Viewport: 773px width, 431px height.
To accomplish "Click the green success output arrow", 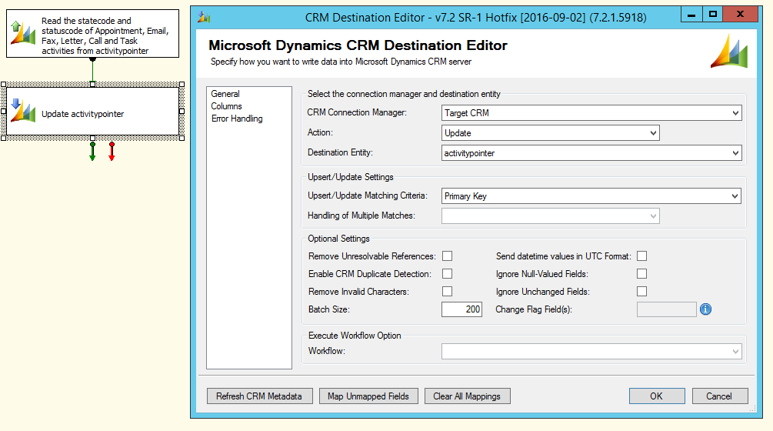I will (x=92, y=152).
